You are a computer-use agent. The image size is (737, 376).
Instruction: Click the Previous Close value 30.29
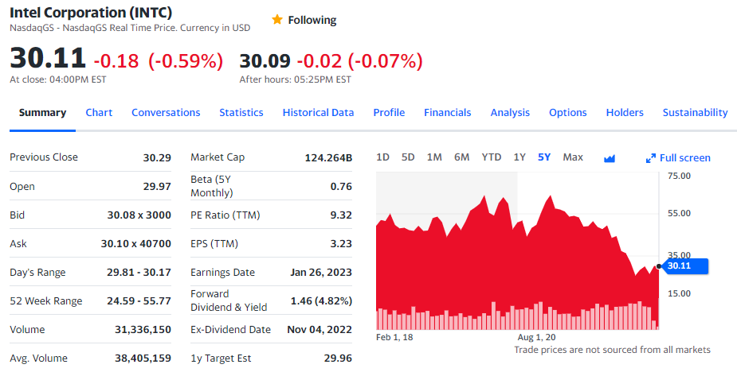(x=157, y=157)
